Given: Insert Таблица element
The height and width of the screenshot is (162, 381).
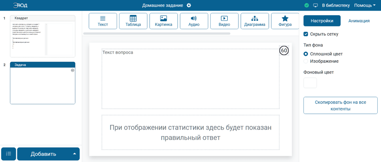Looking at the screenshot, I should [x=133, y=21].
